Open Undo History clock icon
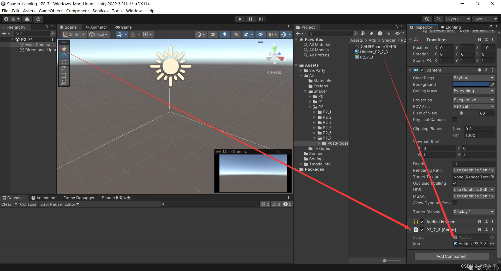501x271 pixels. point(427,19)
